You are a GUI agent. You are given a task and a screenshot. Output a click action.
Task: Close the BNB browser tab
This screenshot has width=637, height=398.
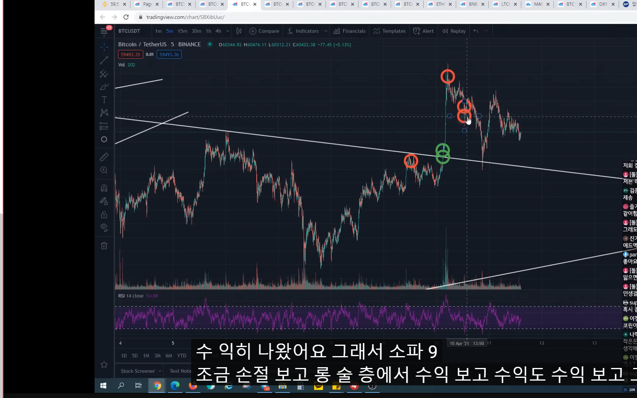pyautogui.click(x=483, y=4)
